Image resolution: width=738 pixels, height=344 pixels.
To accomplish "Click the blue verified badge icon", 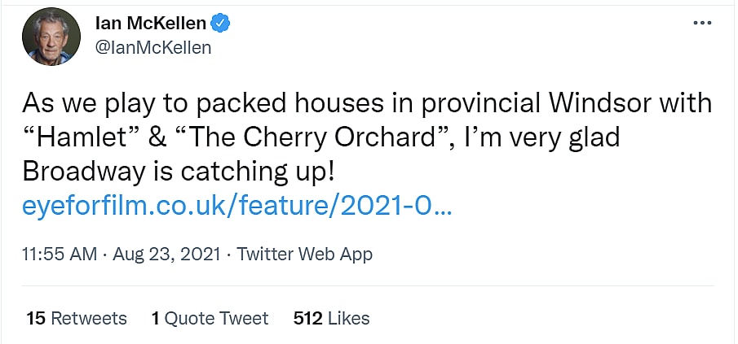I will click(222, 24).
